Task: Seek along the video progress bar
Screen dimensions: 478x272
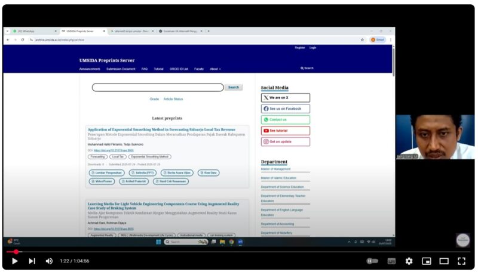Action: pos(238,252)
